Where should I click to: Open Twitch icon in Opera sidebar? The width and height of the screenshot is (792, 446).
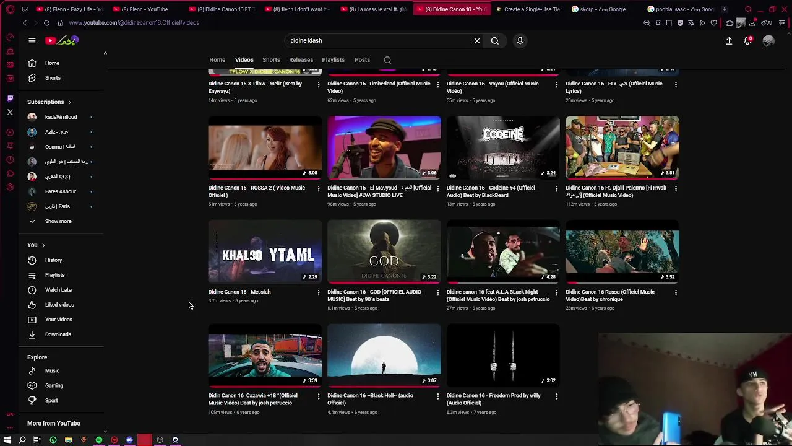(x=10, y=98)
